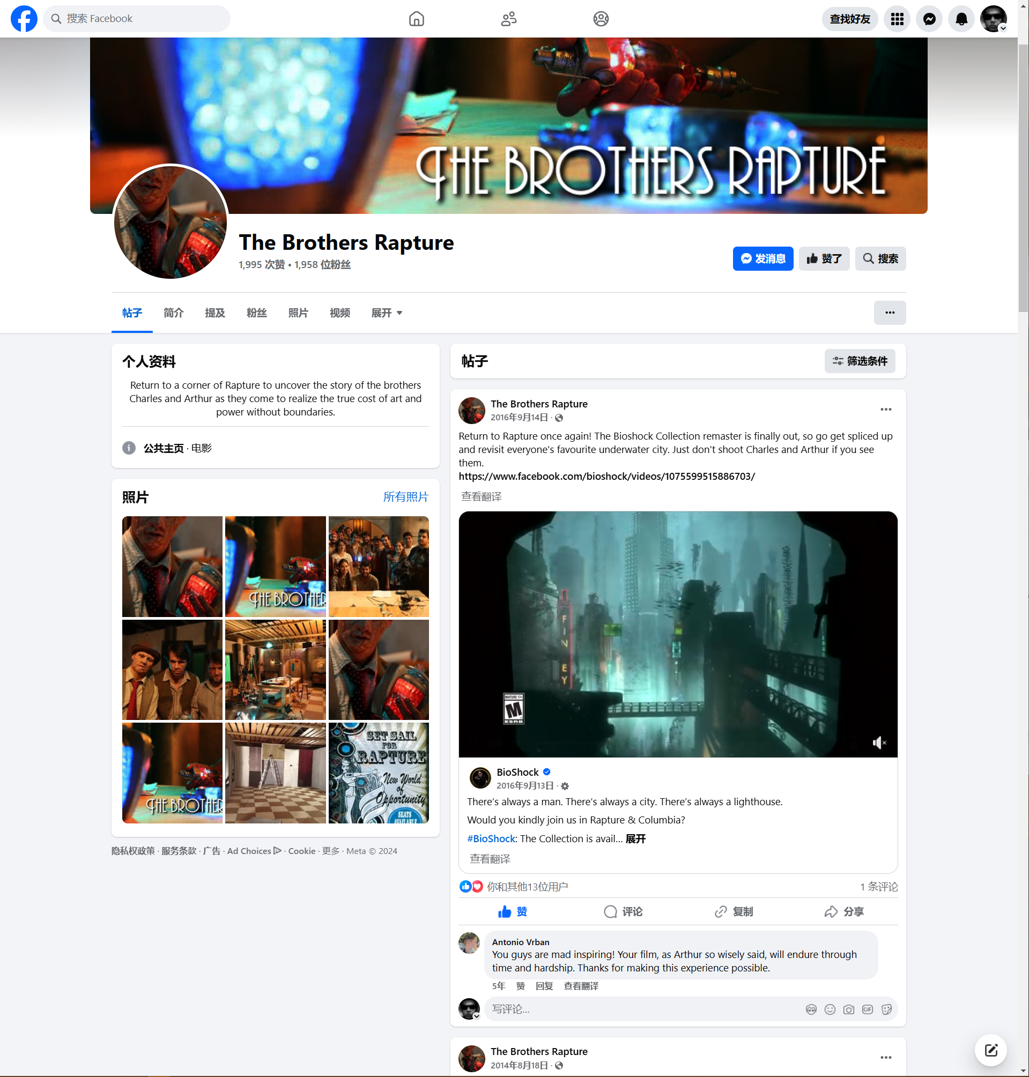
Task: Click the 查找好友 button
Action: (x=850, y=19)
